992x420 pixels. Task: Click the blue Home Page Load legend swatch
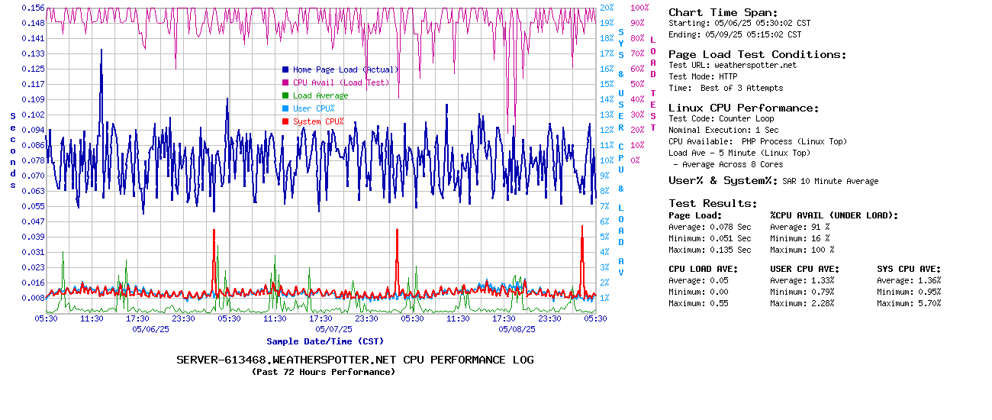click(285, 69)
